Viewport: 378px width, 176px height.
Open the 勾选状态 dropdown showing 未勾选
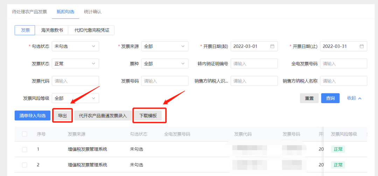pyautogui.click(x=76, y=46)
